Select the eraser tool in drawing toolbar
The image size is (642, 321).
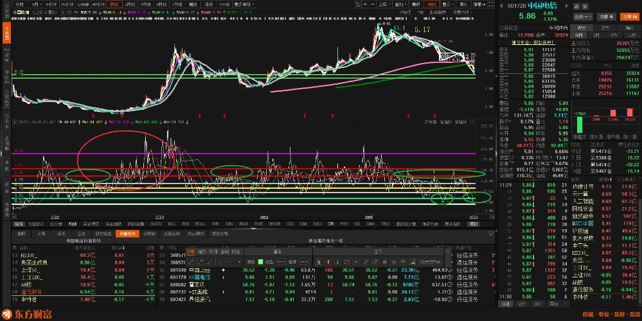pos(366,262)
